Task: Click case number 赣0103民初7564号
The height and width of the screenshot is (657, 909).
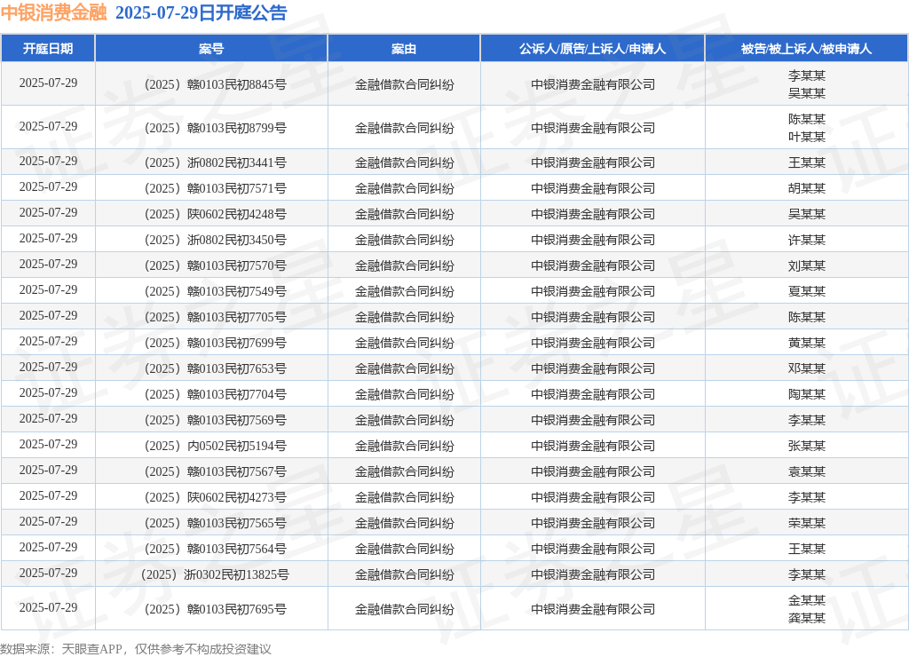Action: 215,549
